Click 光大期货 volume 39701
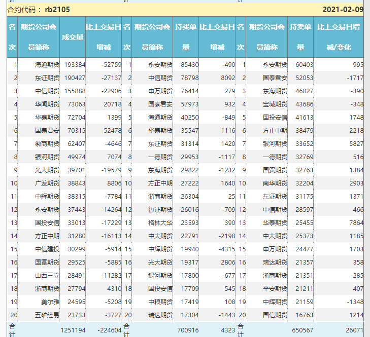This screenshot has width=370, height=337. coord(77,170)
